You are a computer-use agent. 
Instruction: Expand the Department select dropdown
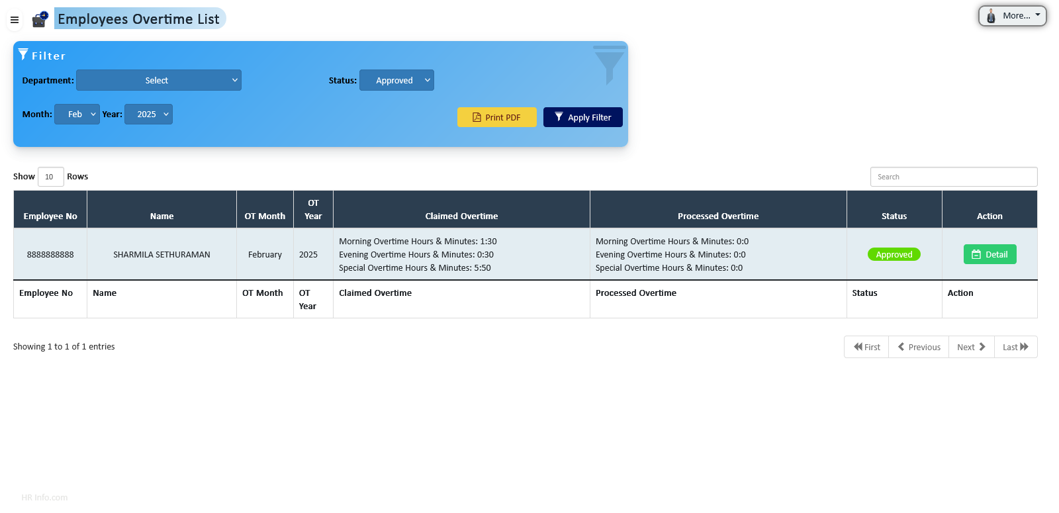[x=159, y=80]
